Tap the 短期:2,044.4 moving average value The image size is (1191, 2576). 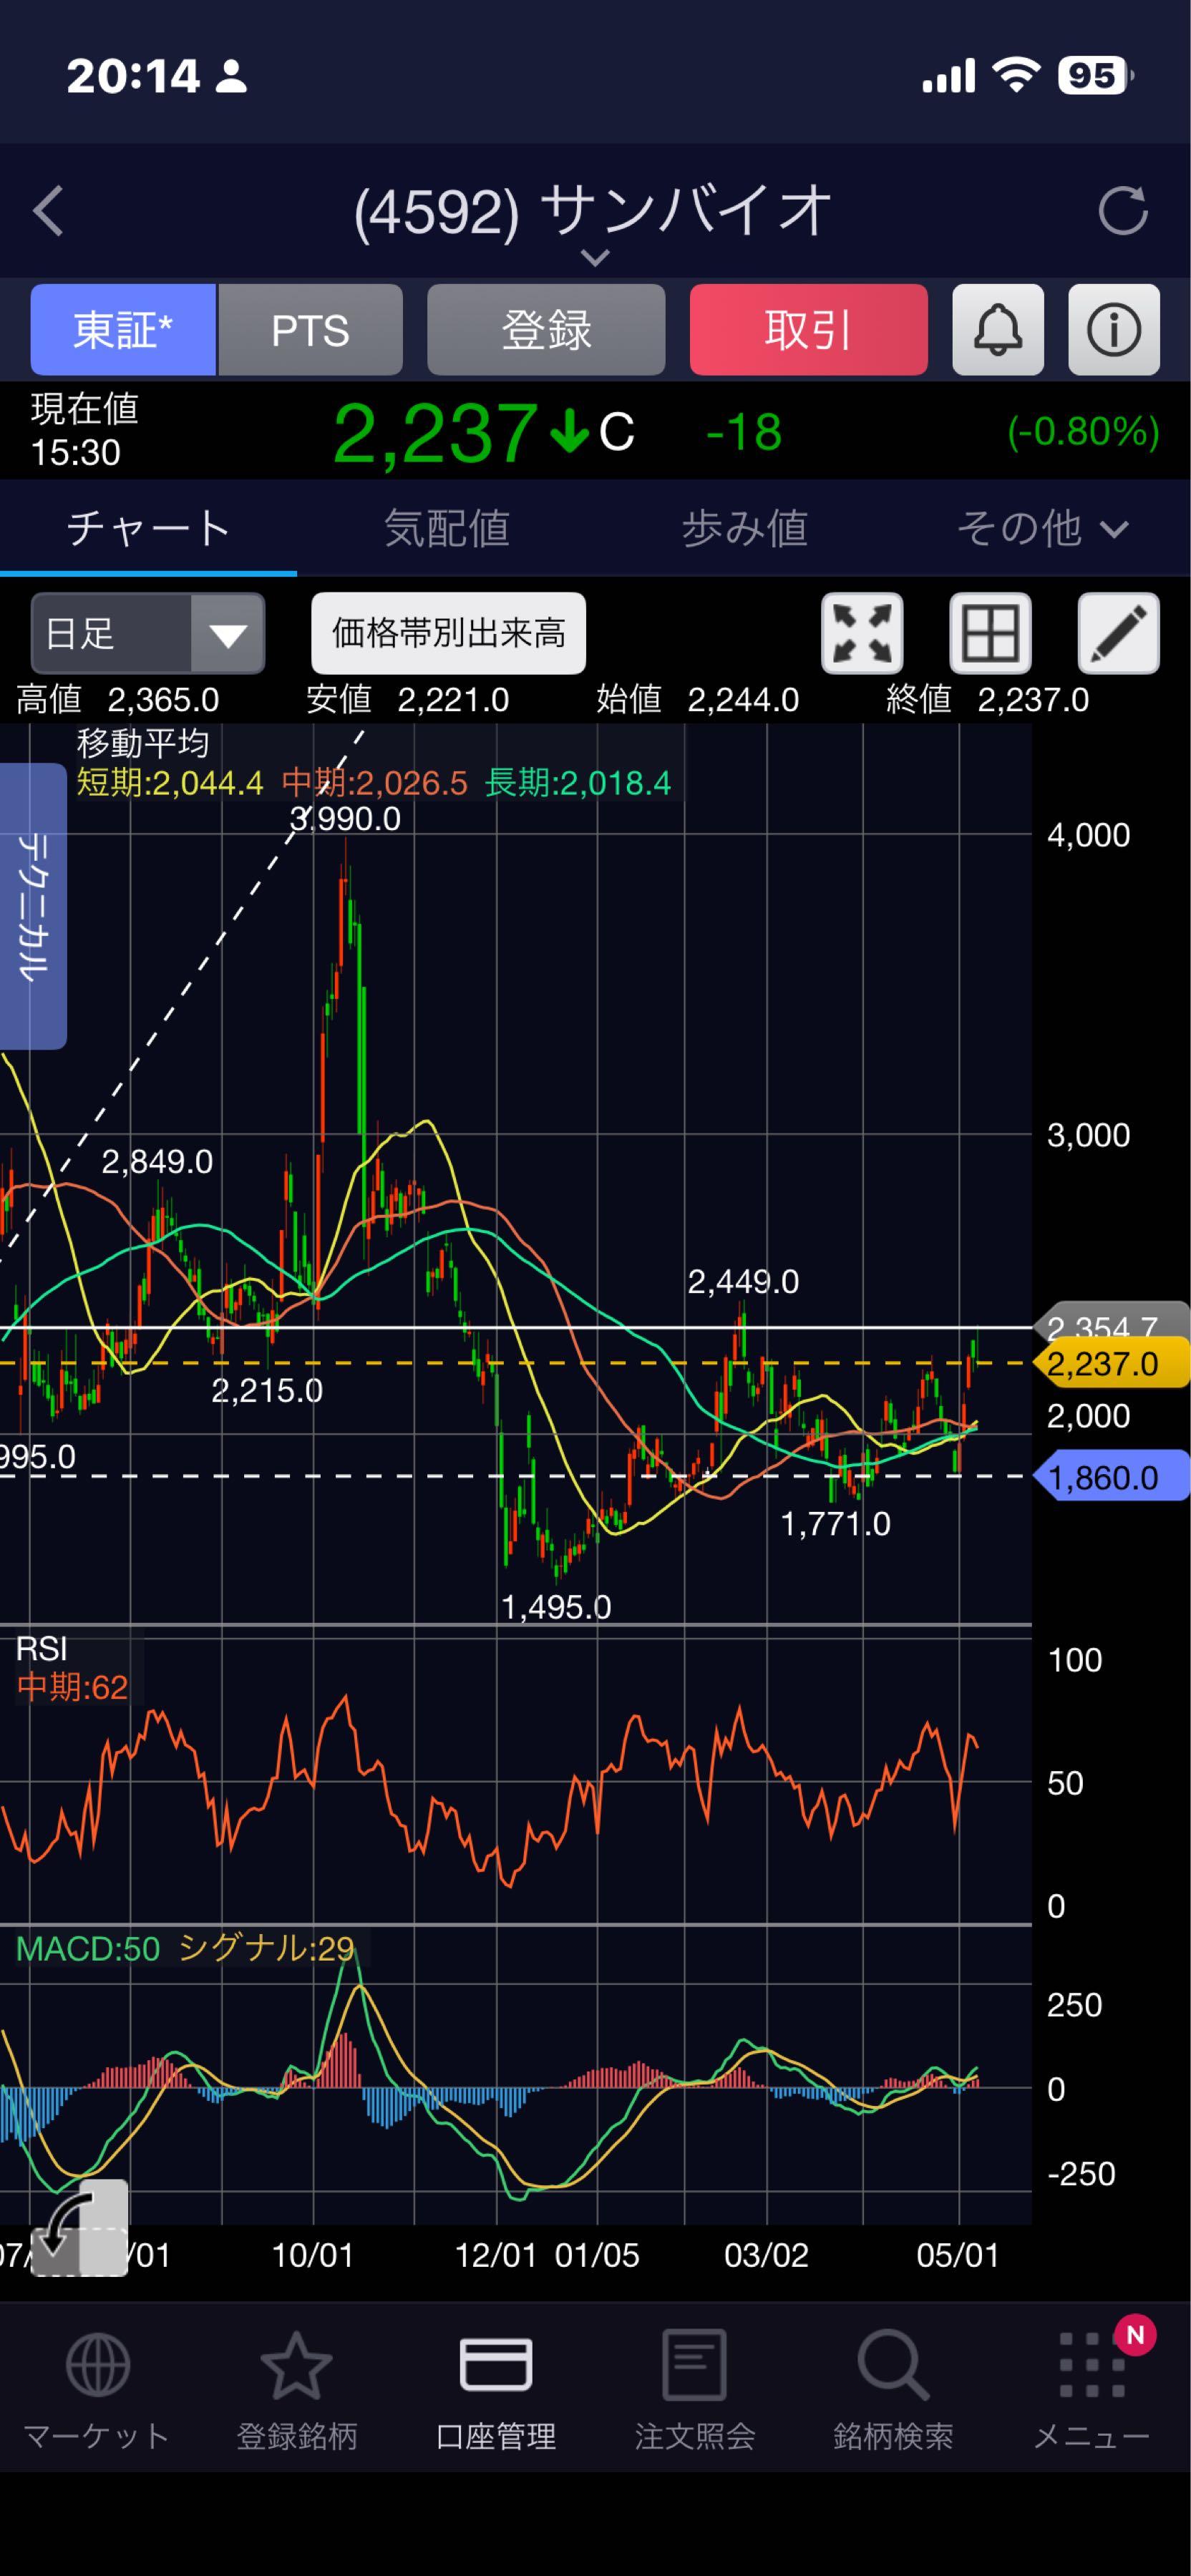point(170,782)
